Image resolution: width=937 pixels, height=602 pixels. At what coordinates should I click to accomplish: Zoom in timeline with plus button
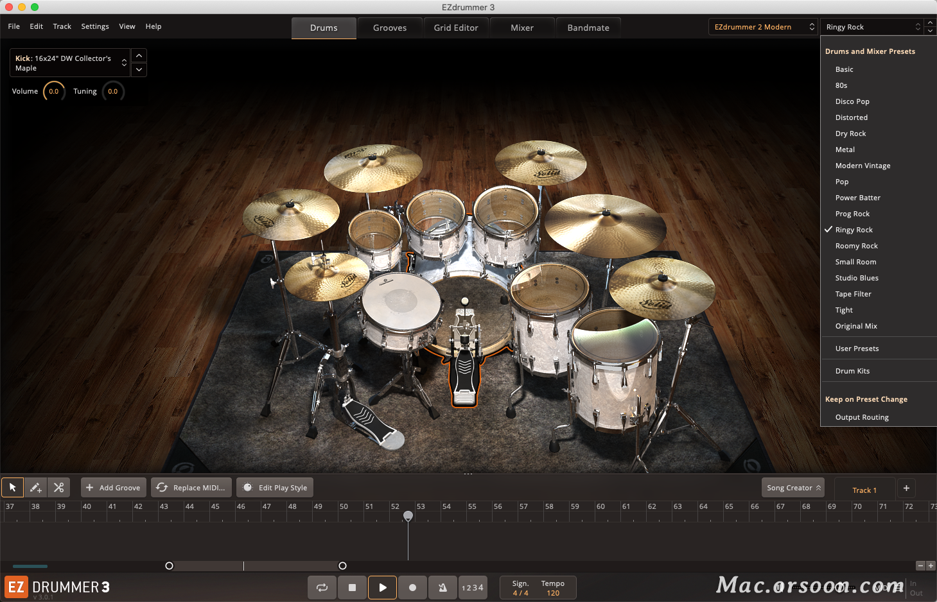931,565
